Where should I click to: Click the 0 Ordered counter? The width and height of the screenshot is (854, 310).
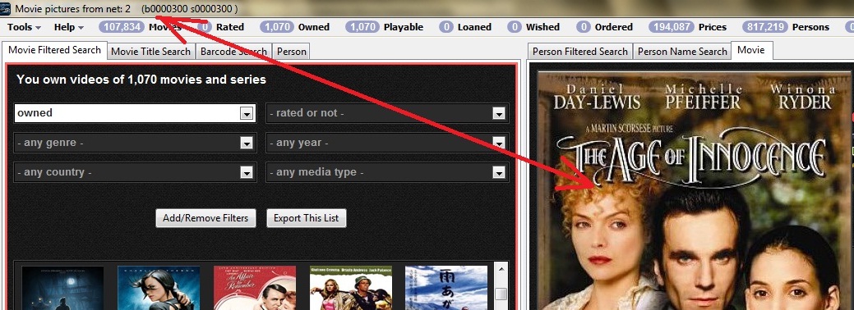pyautogui.click(x=605, y=27)
